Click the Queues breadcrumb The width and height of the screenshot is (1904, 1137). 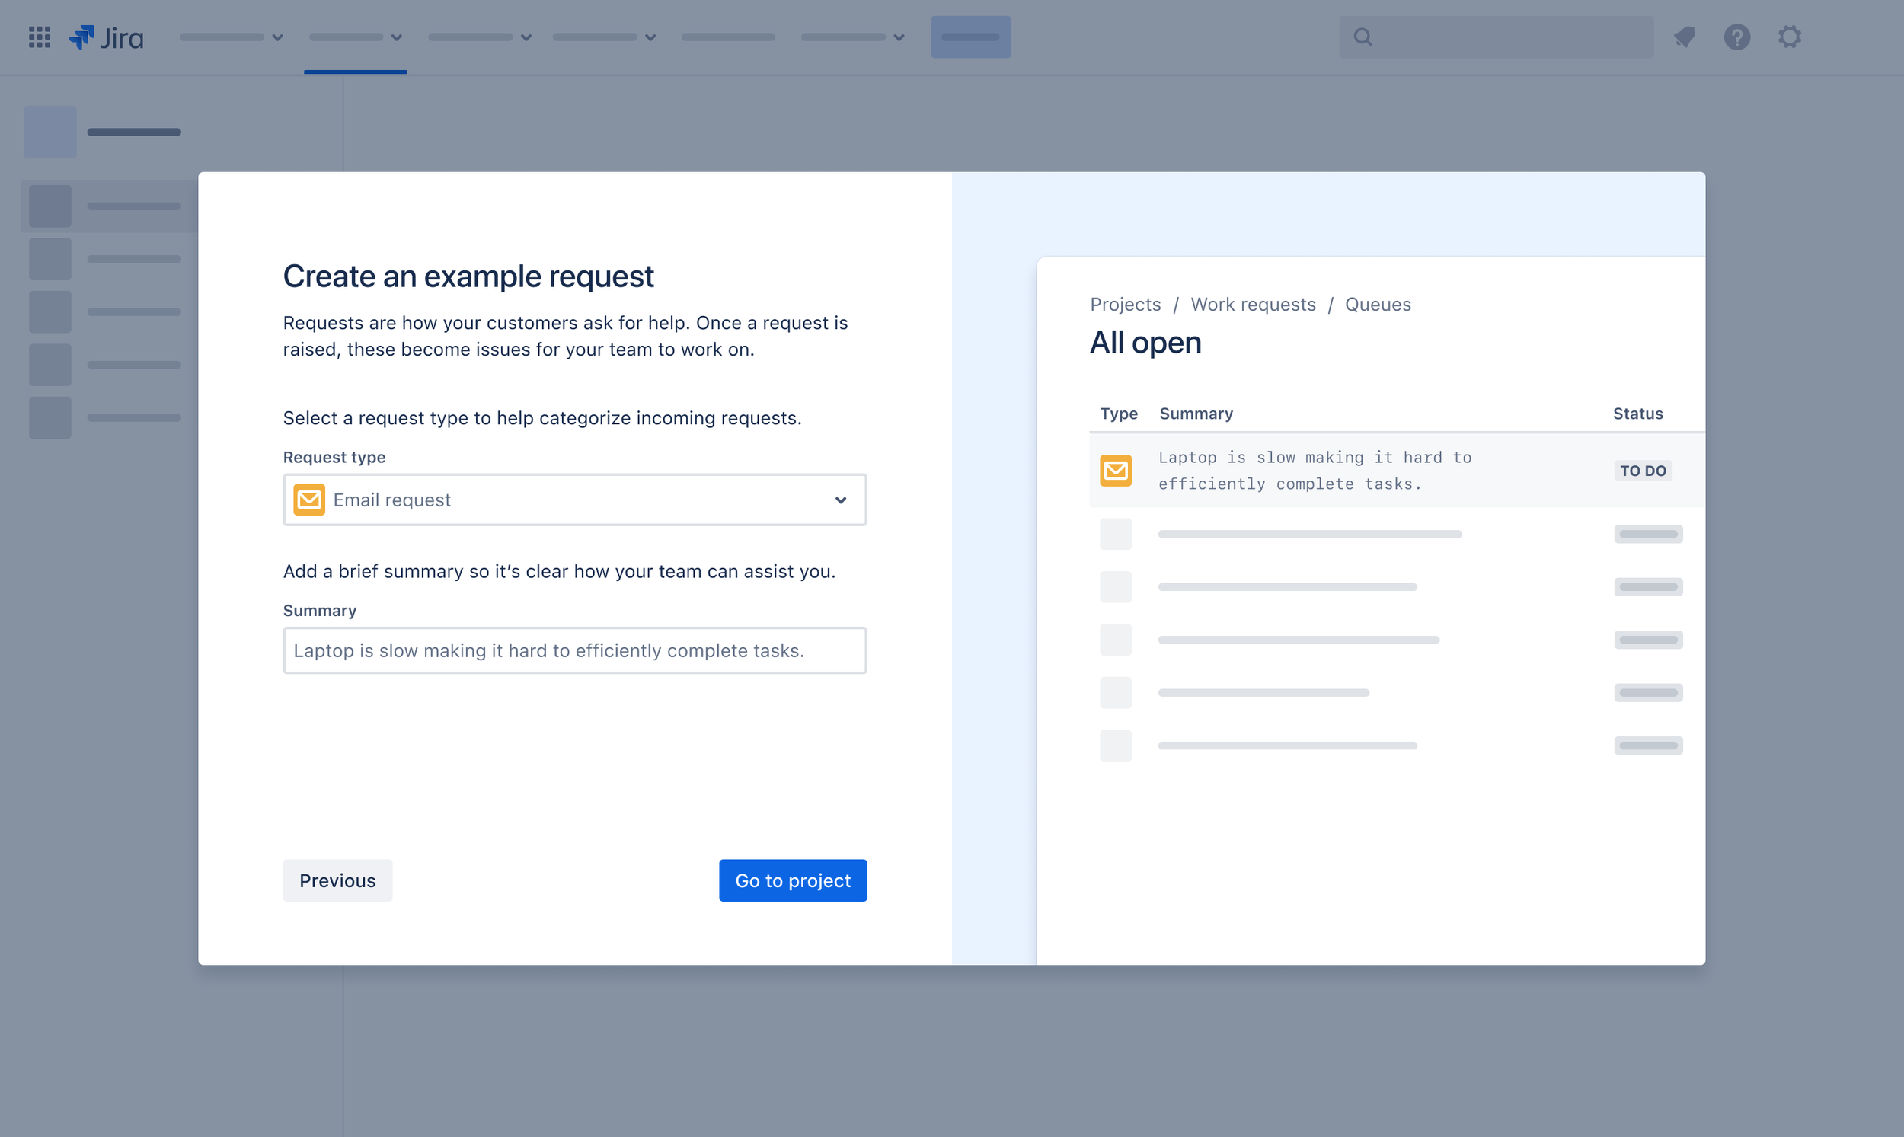click(1378, 304)
